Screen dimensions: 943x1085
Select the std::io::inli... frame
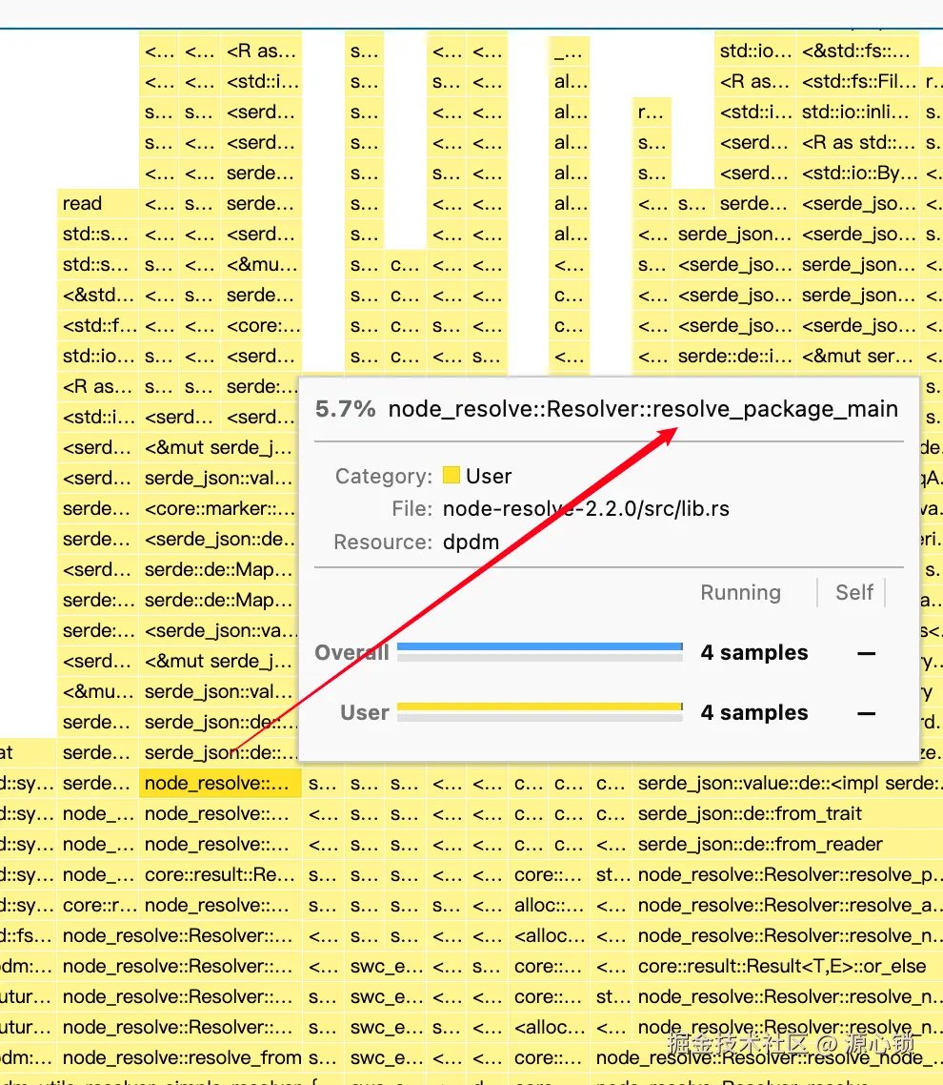[x=857, y=113]
